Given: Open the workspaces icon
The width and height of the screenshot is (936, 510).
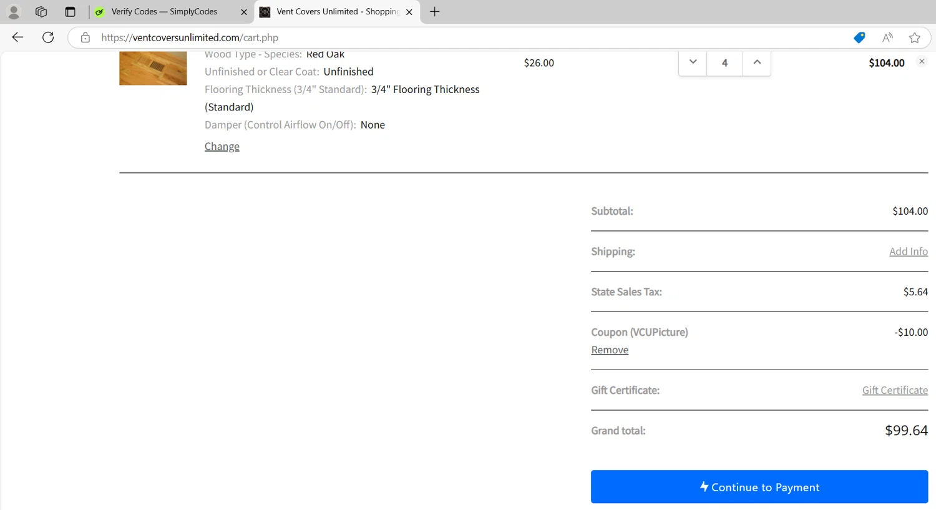Looking at the screenshot, I should coord(41,12).
